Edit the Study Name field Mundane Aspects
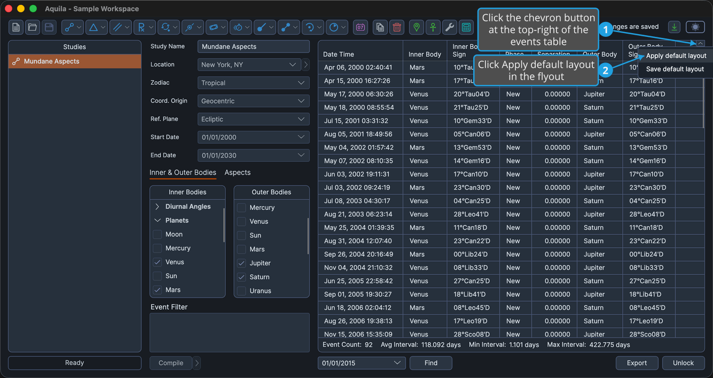 253,46
